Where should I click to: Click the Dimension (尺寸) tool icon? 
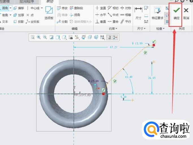pyautogui.click(x=138, y=13)
